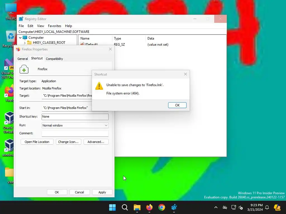Click the network display tray icon
Viewport: 286px width, 214px height.
pos(234,207)
